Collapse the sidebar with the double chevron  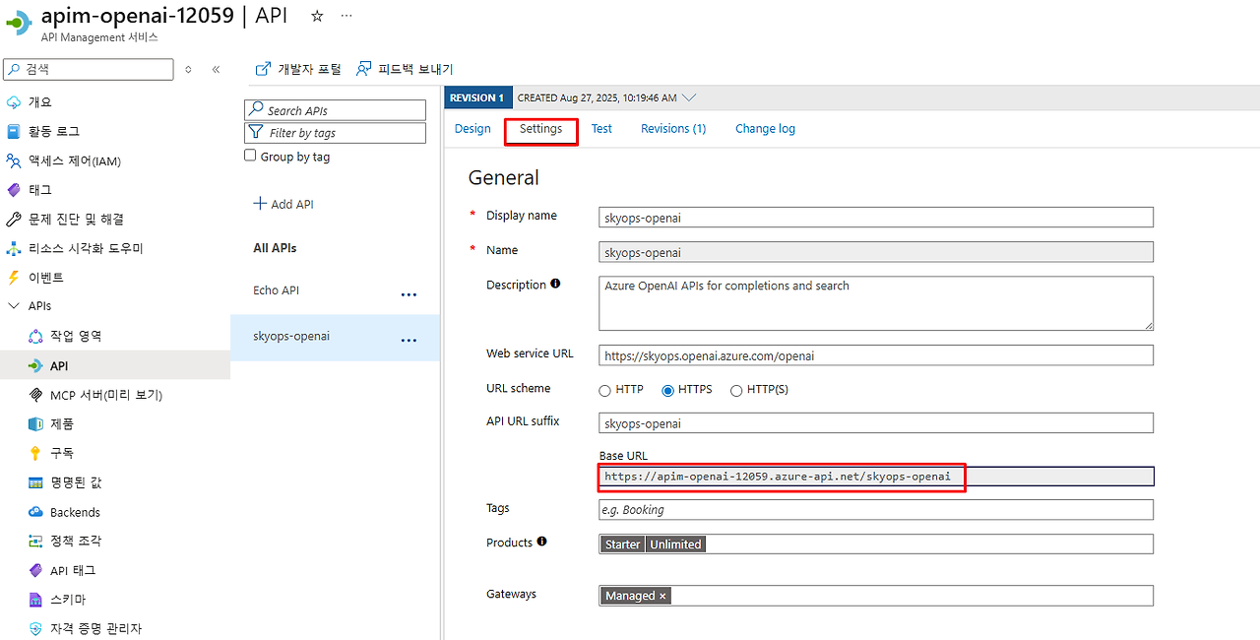[x=217, y=69]
